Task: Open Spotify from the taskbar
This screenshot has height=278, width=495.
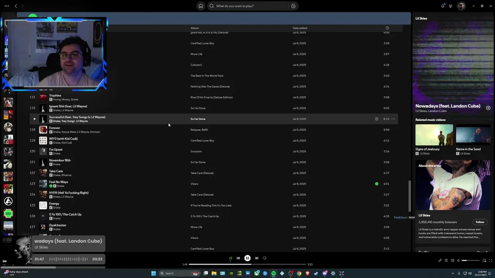Action: click(x=273, y=273)
